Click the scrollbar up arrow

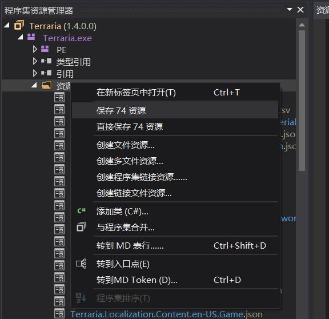pyautogui.click(x=302, y=25)
